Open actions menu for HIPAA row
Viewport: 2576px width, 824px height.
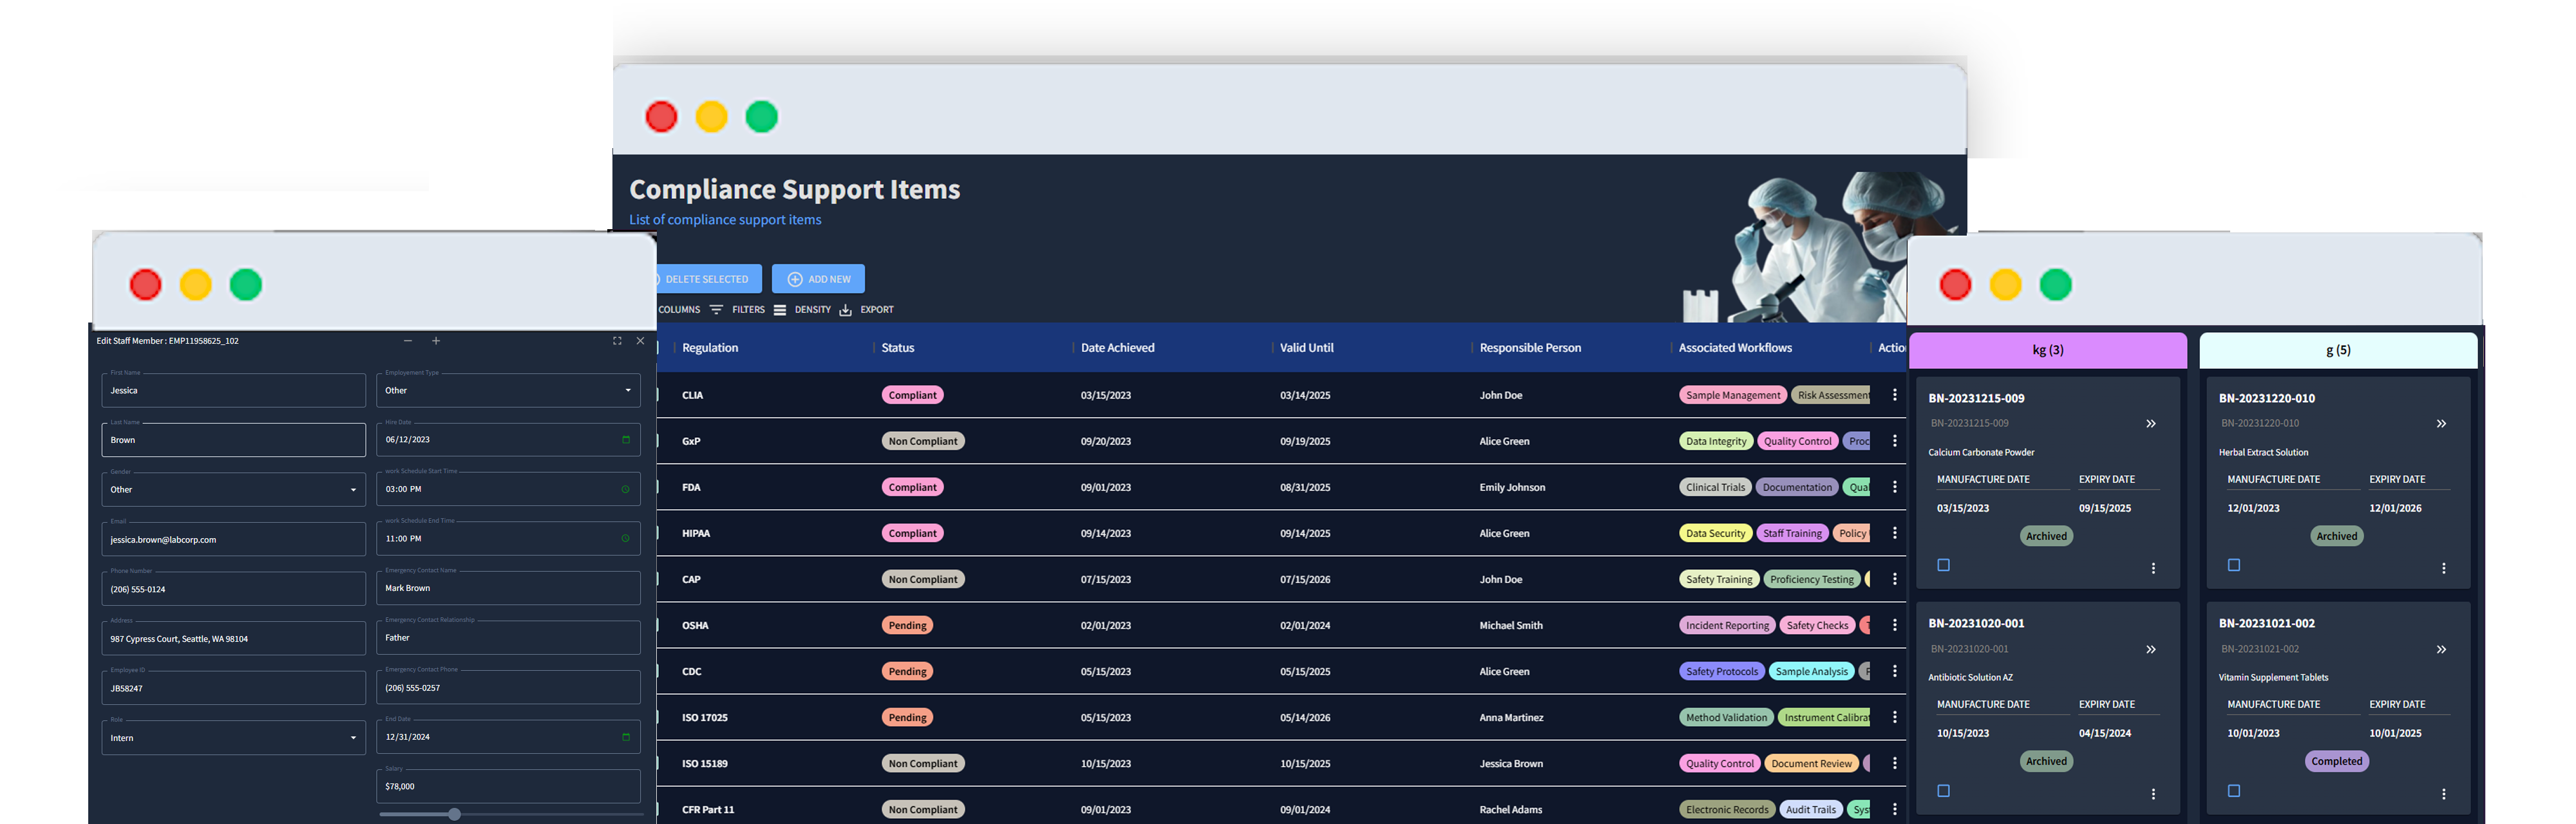(x=1894, y=533)
